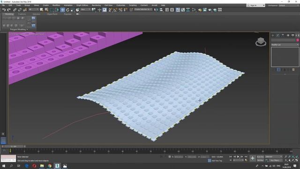Image resolution: width=300 pixels, height=169 pixels.
Task: Toggle the Spinner Snap icon
Action: point(125,10)
